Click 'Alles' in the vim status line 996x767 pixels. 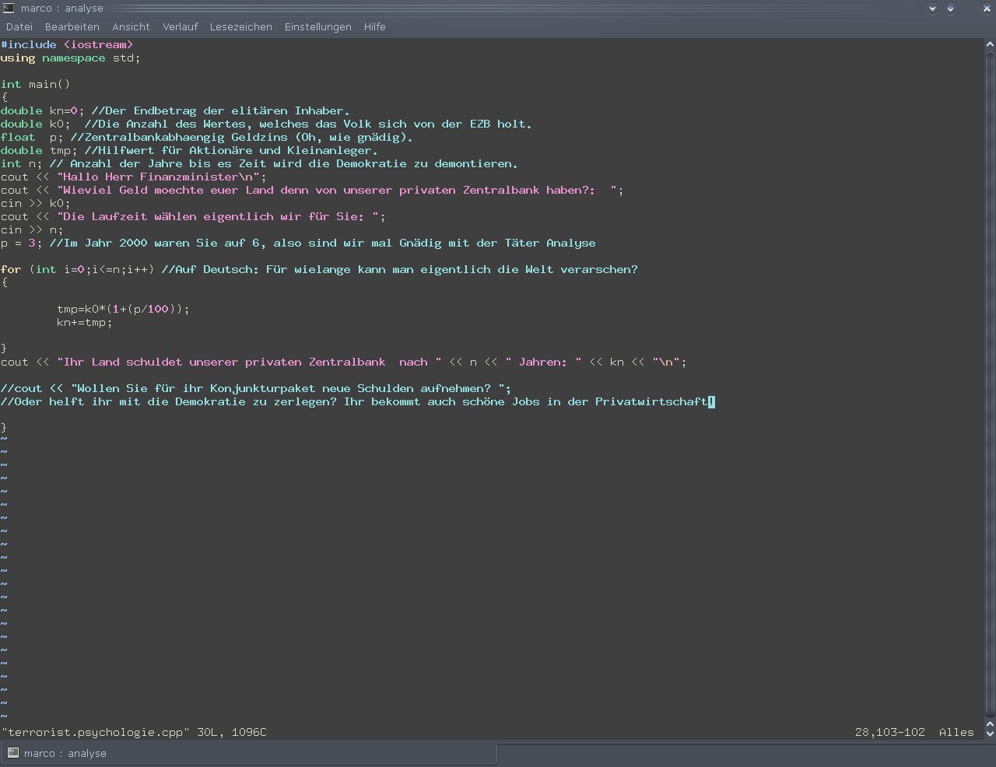coord(957,732)
